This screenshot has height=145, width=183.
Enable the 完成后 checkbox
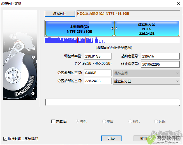(x=53, y=122)
